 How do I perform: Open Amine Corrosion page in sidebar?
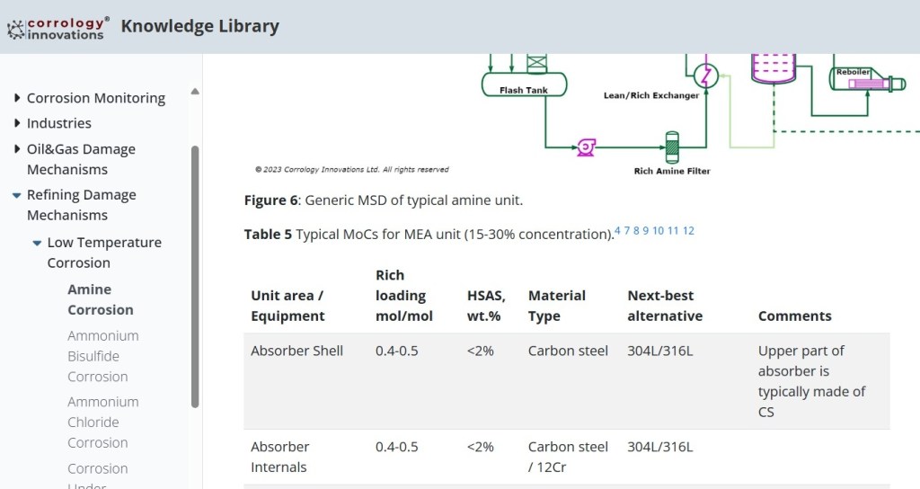pyautogui.click(x=100, y=299)
